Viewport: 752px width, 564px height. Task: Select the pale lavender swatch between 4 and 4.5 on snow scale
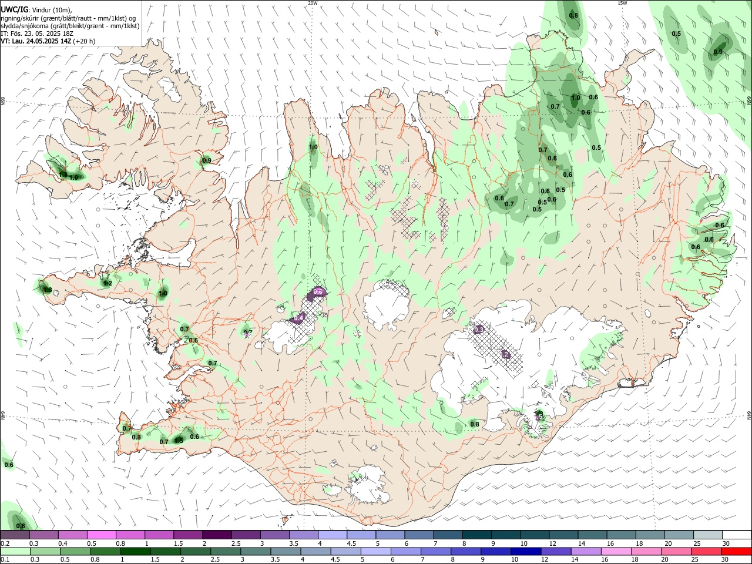(x=333, y=535)
